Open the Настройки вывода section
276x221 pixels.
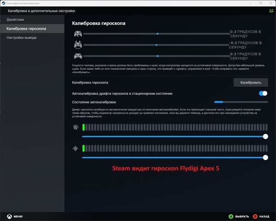32,38
